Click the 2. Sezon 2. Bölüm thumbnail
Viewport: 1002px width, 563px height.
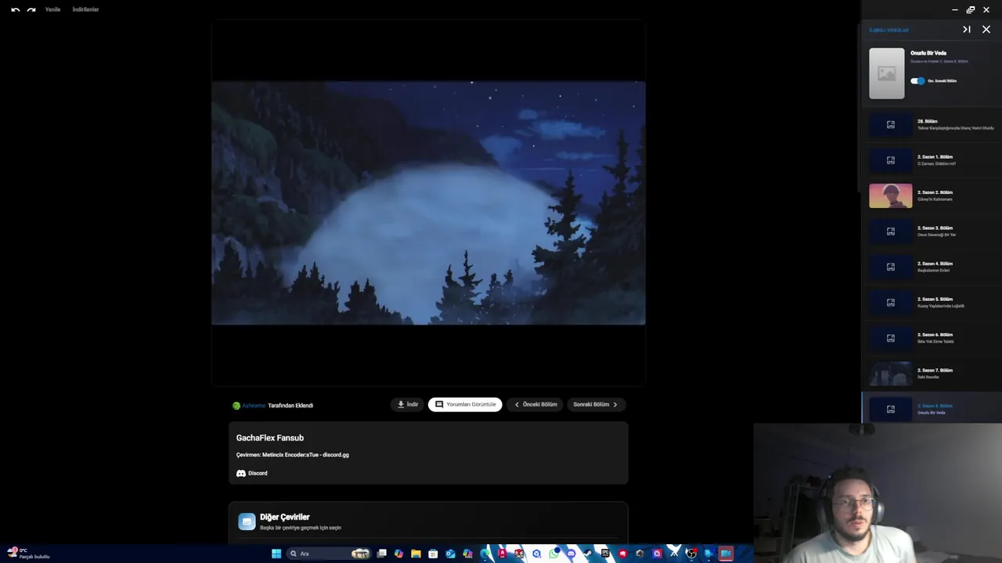(x=890, y=195)
